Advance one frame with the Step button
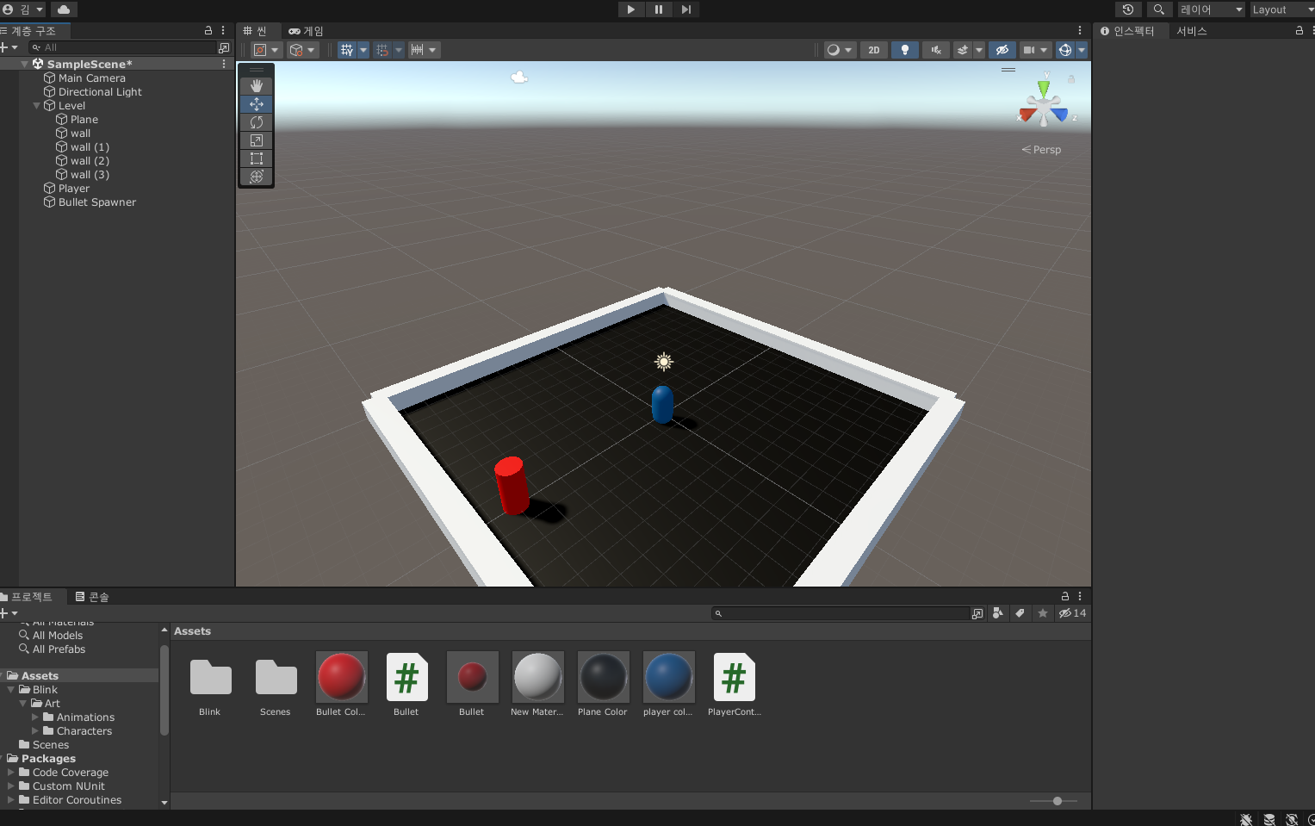Viewport: 1315px width, 826px height. point(685,9)
